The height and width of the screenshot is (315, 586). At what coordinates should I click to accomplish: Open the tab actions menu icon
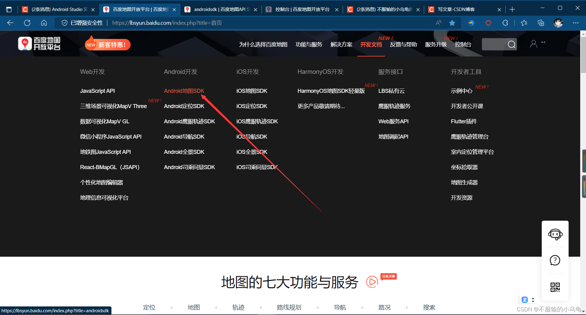click(9, 9)
